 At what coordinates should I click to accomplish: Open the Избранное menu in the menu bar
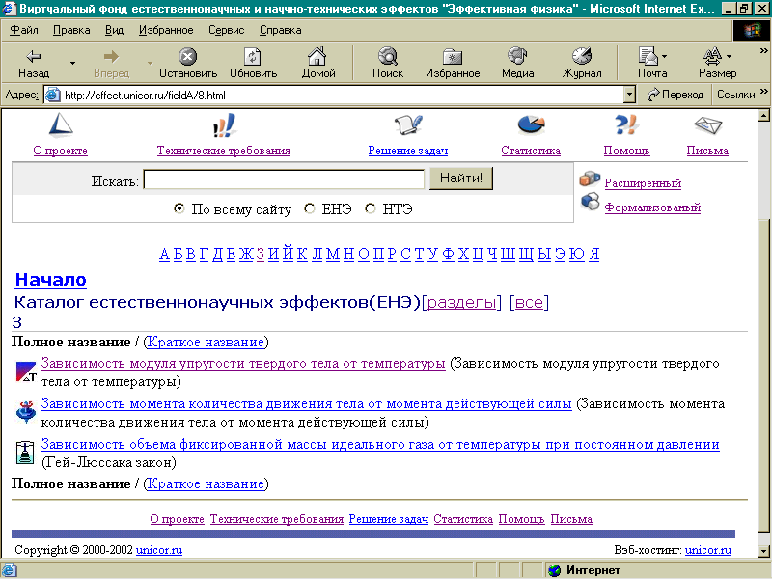[x=166, y=30]
